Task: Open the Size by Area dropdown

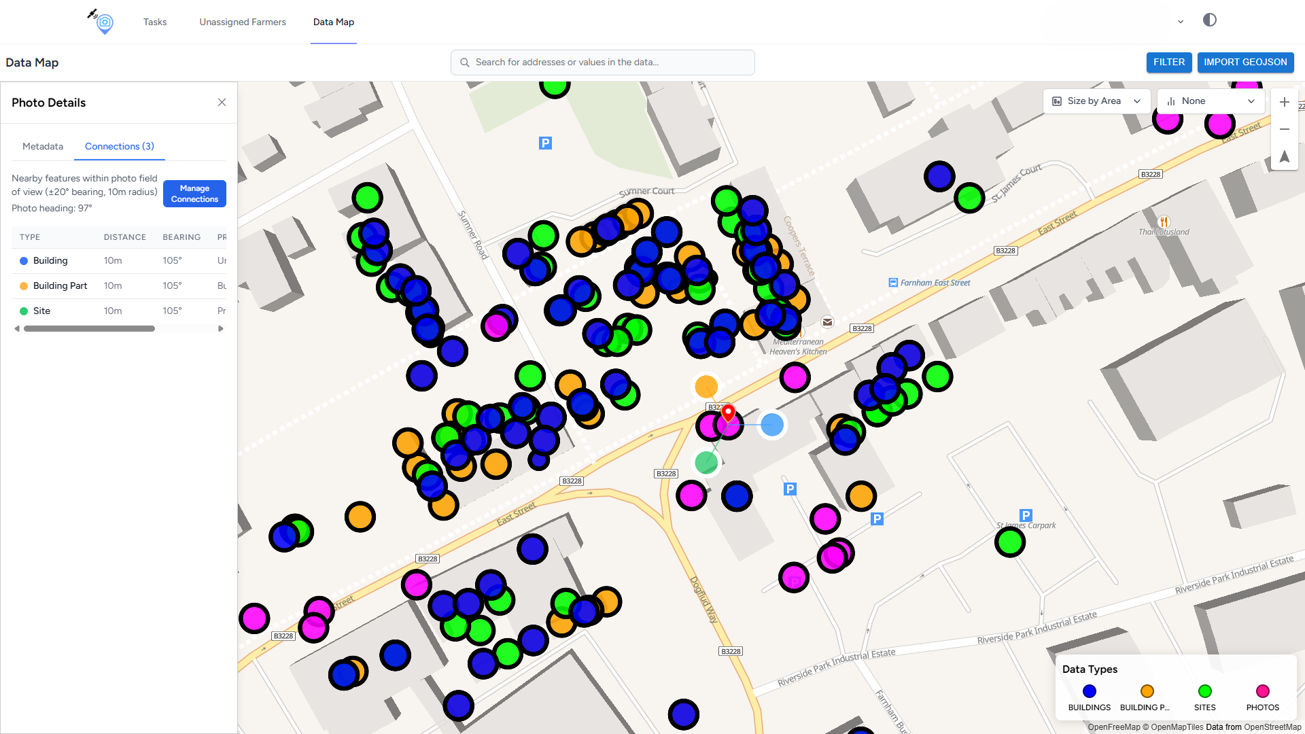Action: (1096, 101)
